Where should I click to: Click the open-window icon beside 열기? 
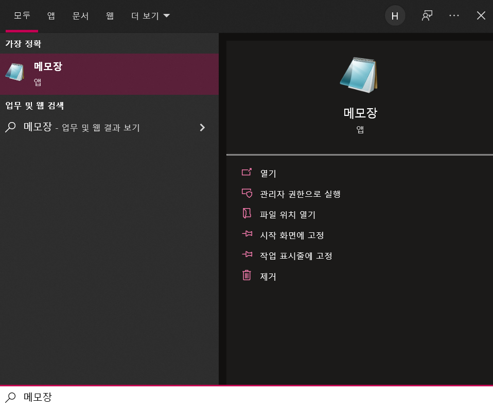[x=246, y=172]
